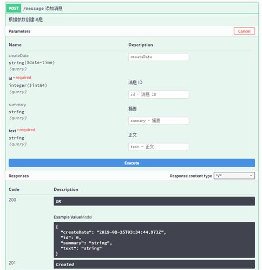Click the 200 response code
The image size is (262, 270).
[12, 200]
